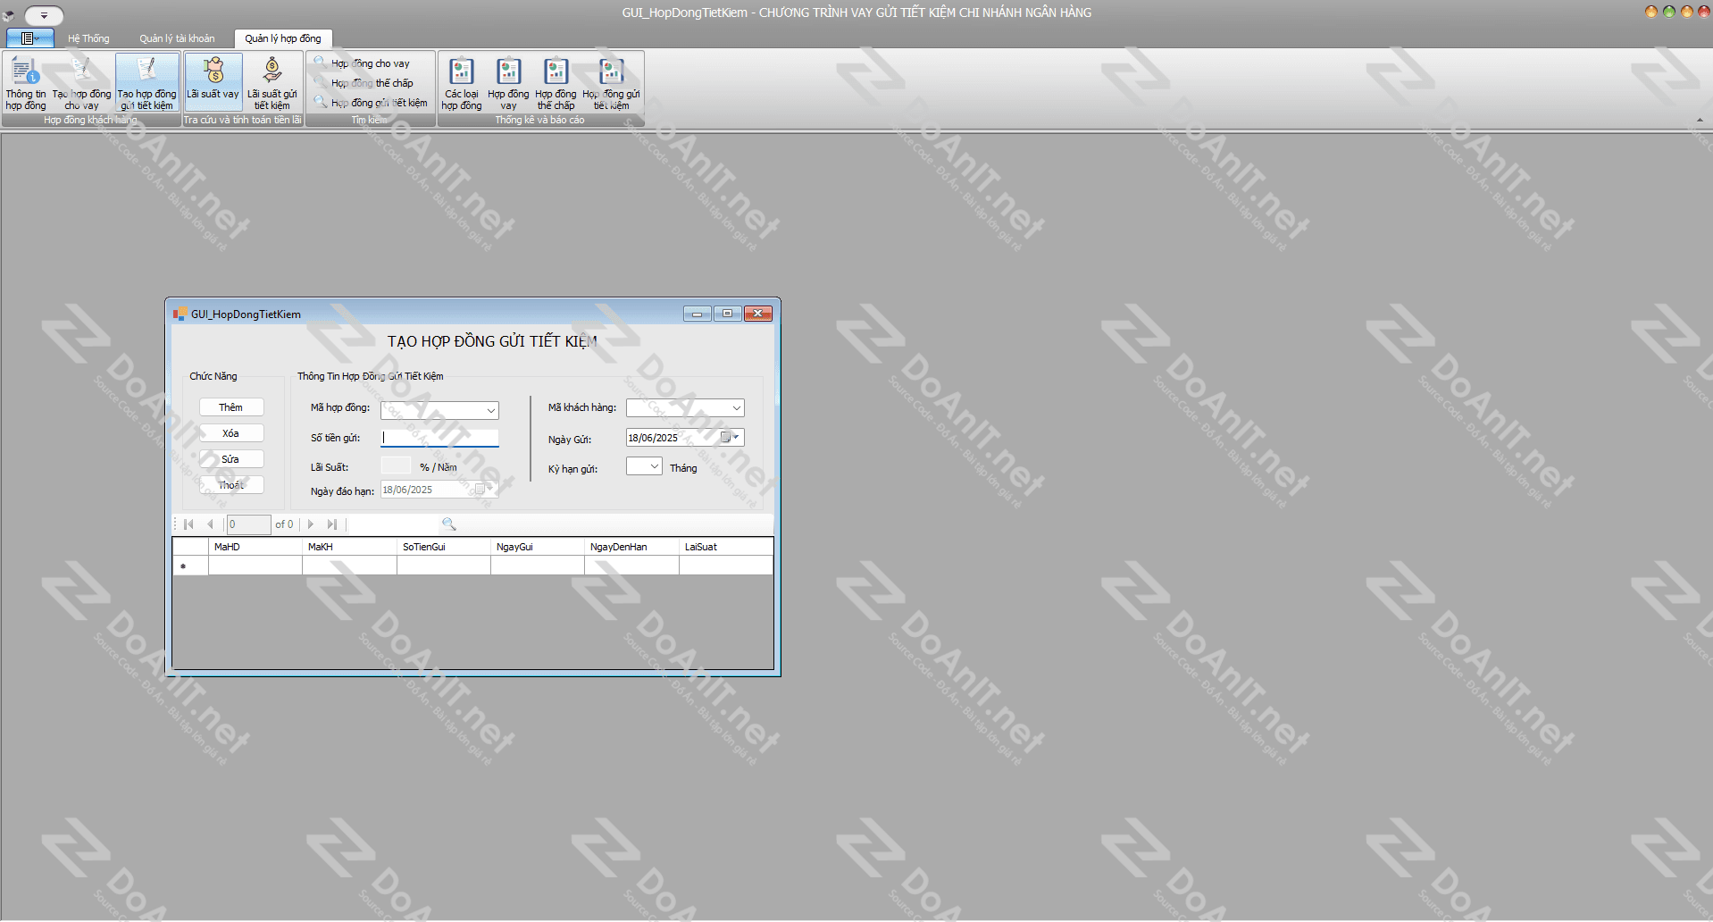Image resolution: width=1713 pixels, height=922 pixels.
Task: Click the Thoát button
Action: pos(231,485)
